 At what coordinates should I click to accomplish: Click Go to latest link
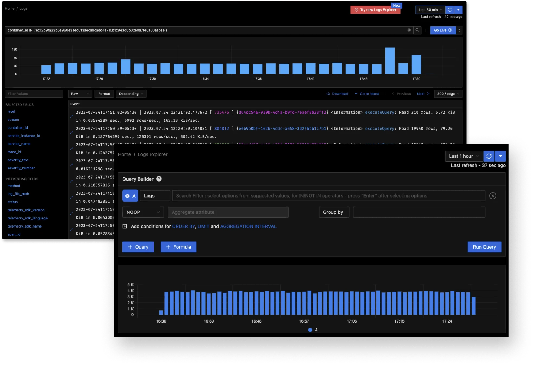pyautogui.click(x=366, y=94)
